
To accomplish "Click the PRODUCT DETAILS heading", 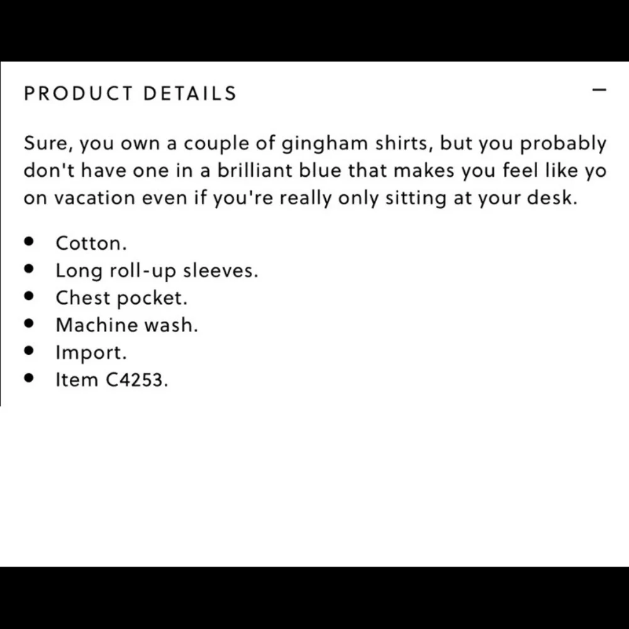I will click(x=130, y=94).
